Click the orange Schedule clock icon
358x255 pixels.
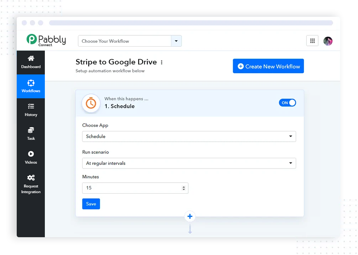pos(91,103)
